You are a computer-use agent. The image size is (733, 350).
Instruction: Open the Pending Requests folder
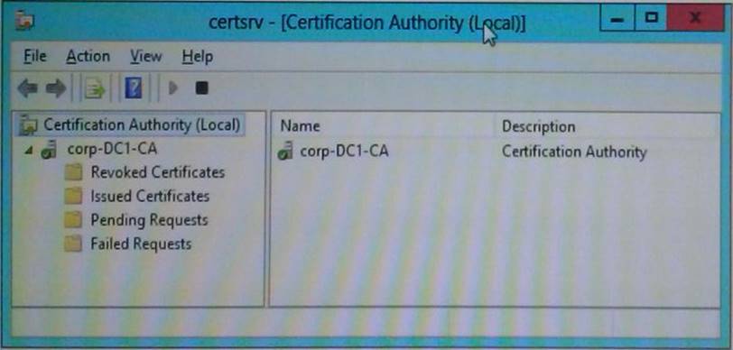pyautogui.click(x=149, y=219)
